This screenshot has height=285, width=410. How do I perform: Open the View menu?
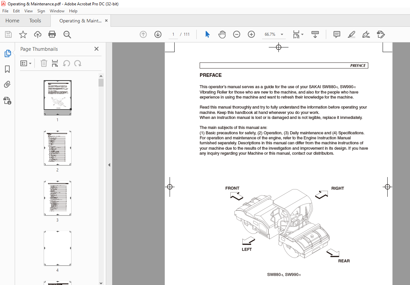pos(28,11)
